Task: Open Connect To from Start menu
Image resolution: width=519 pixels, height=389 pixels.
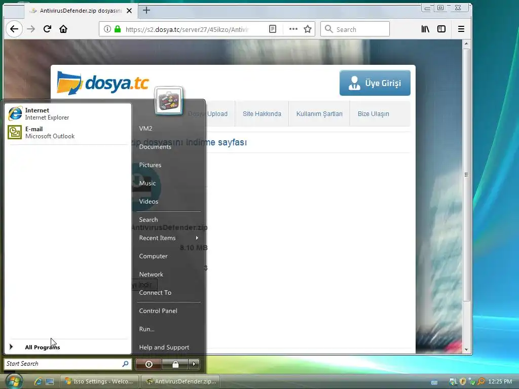Action: click(155, 292)
